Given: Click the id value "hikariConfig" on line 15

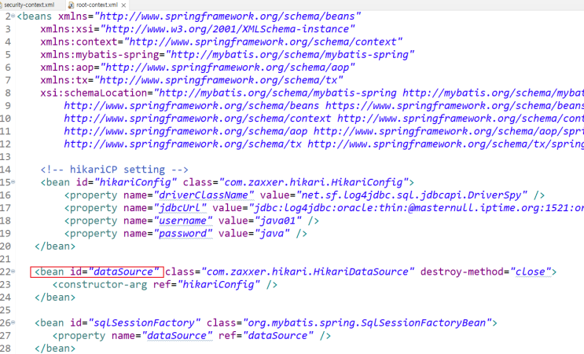Looking at the screenshot, I should coord(135,183).
